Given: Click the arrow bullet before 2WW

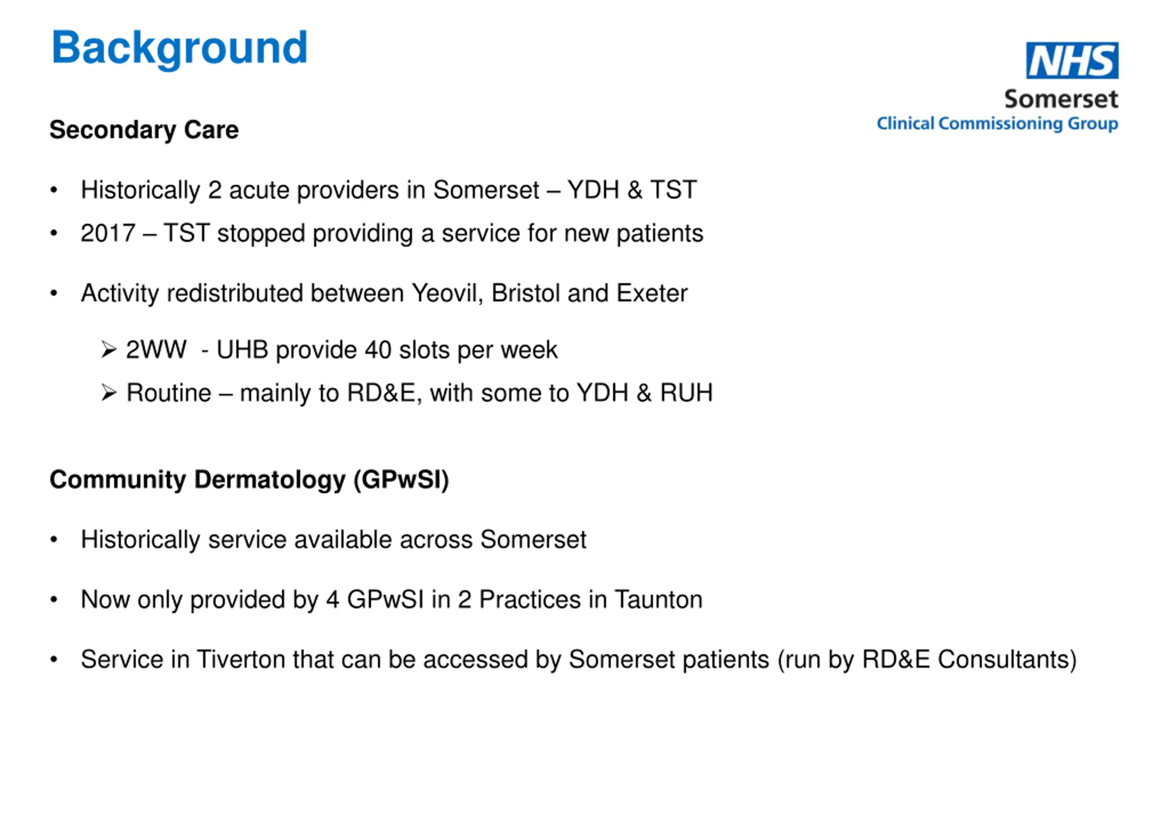Looking at the screenshot, I should (109, 350).
